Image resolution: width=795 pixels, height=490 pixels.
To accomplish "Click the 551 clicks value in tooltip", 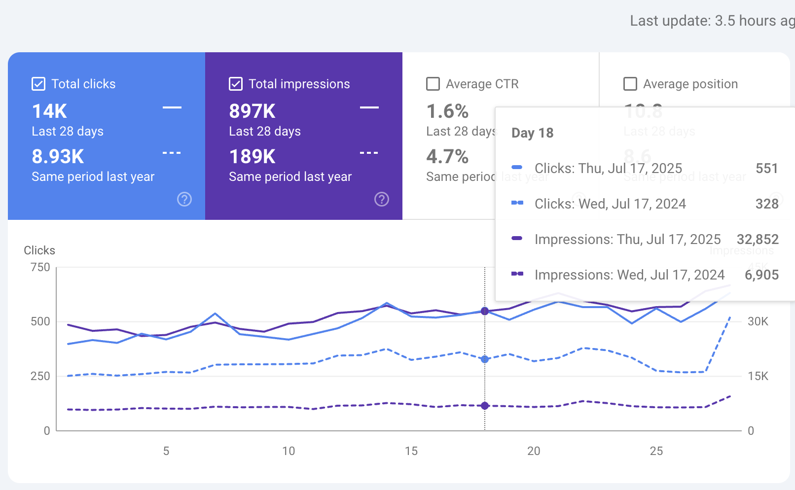I will pyautogui.click(x=767, y=169).
